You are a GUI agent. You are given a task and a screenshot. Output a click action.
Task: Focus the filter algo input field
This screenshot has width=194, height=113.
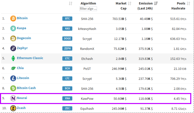(x=88, y=9)
